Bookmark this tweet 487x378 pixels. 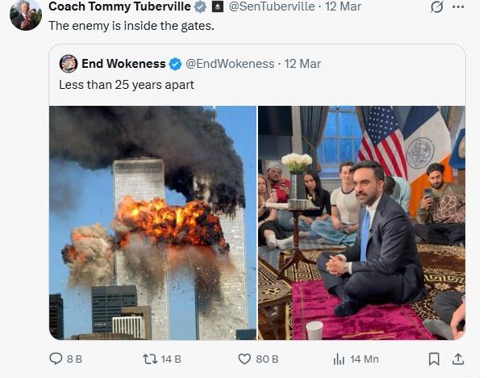[x=434, y=359]
